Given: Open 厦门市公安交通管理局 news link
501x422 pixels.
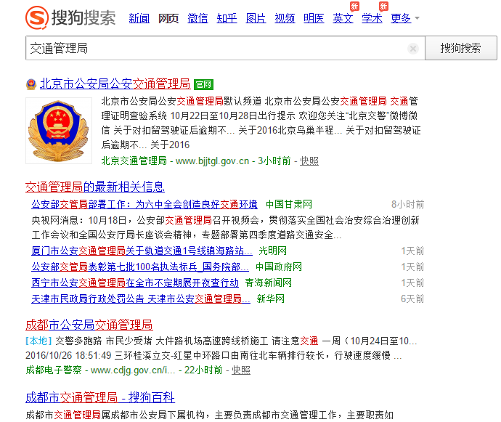Looking at the screenshot, I should pyautogui.click(x=142, y=251).
